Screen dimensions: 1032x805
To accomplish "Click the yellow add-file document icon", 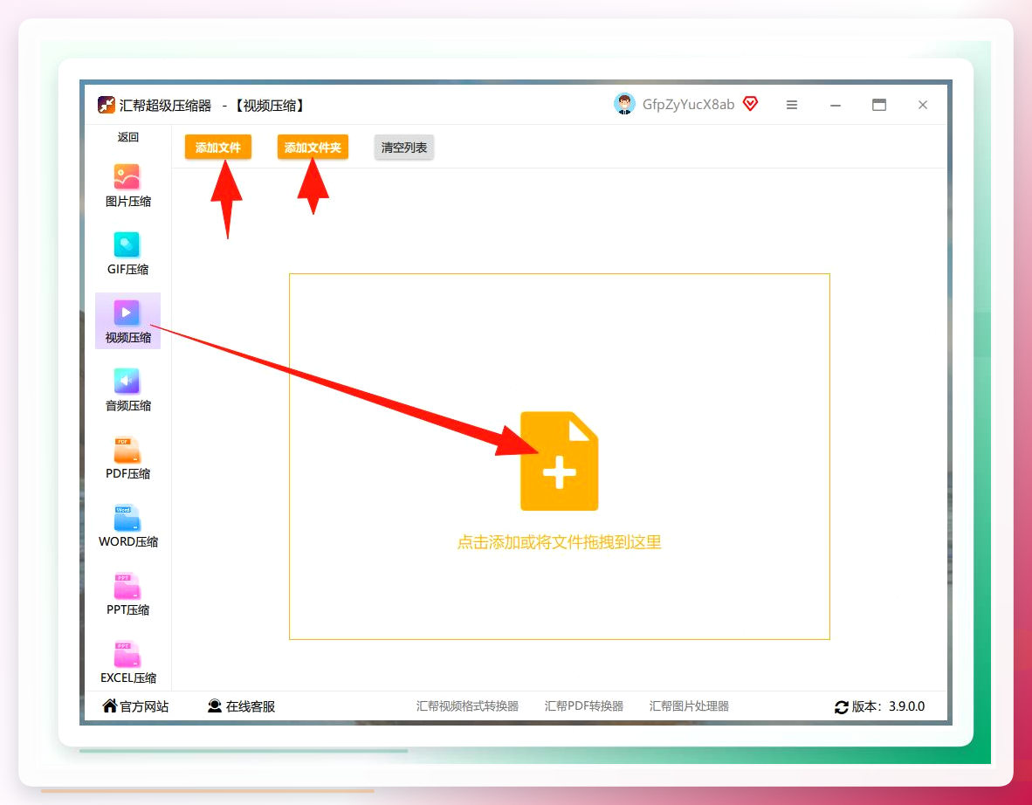I will 560,461.
